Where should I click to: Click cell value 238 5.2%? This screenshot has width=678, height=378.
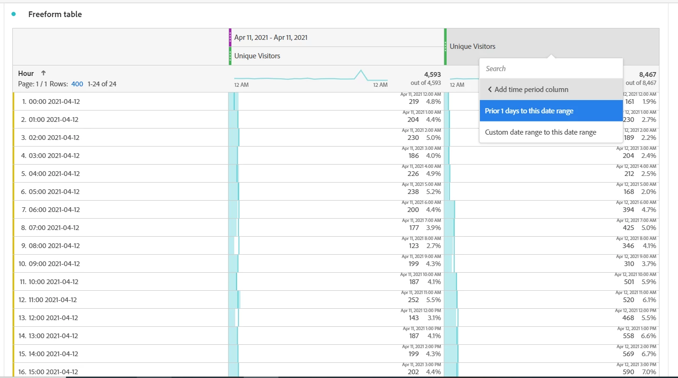click(x=424, y=192)
